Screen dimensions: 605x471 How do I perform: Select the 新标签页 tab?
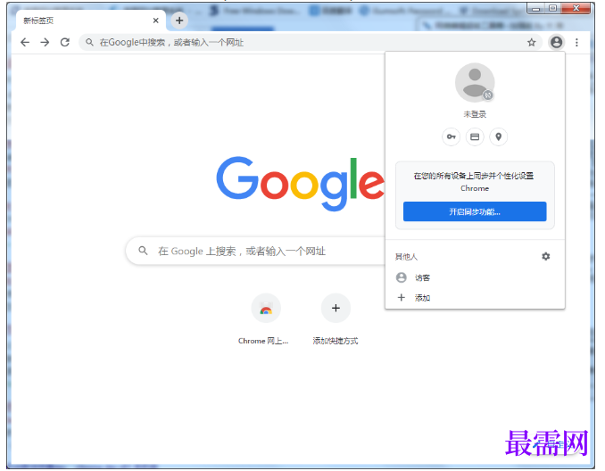[x=91, y=21]
